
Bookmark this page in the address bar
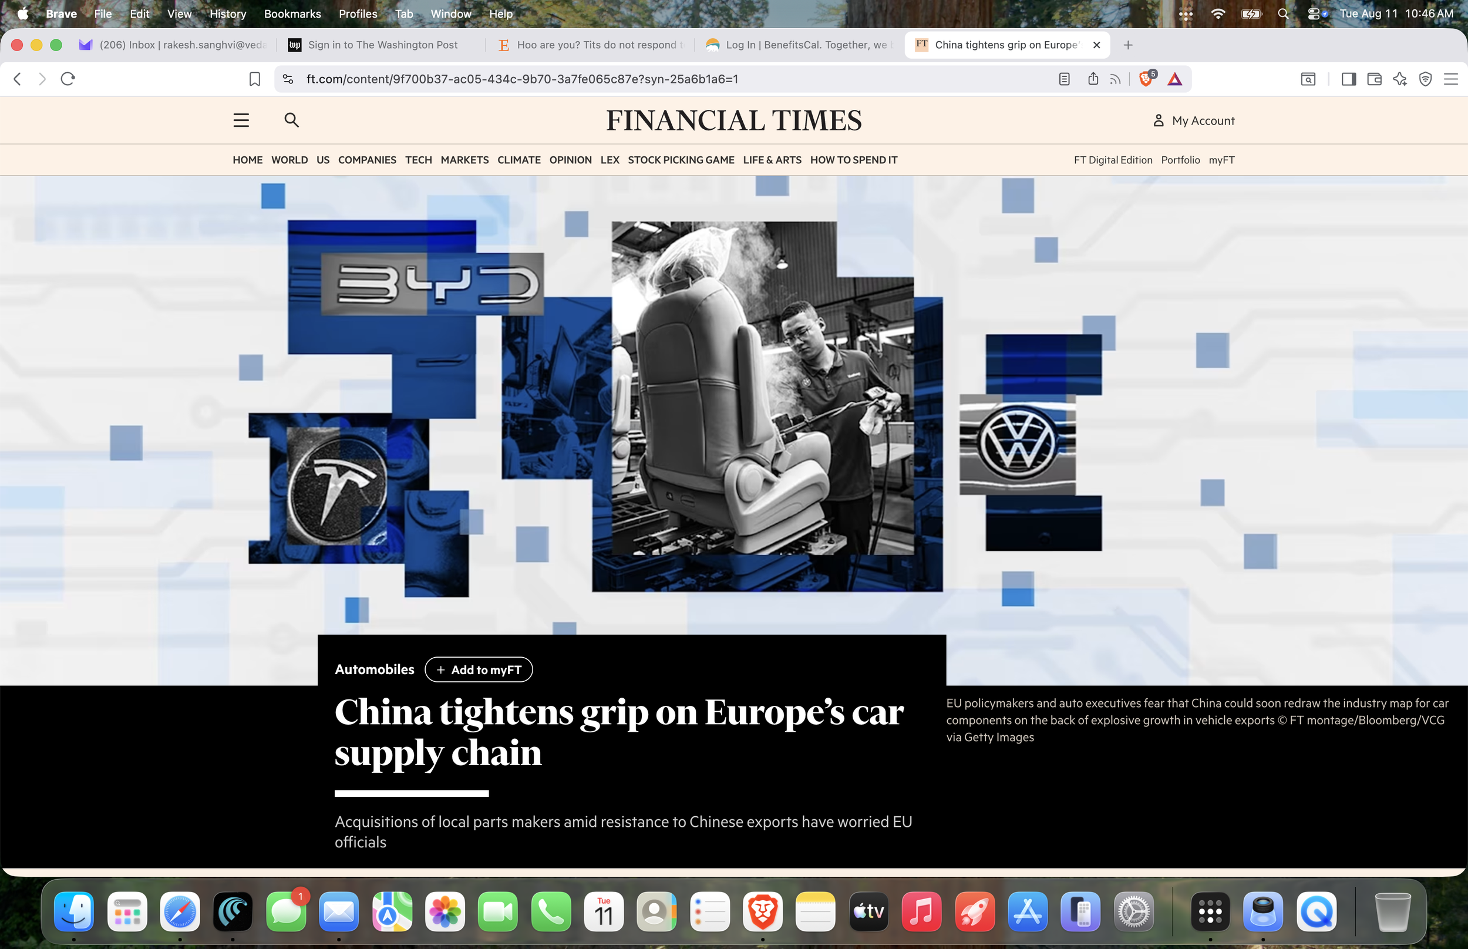(x=254, y=79)
